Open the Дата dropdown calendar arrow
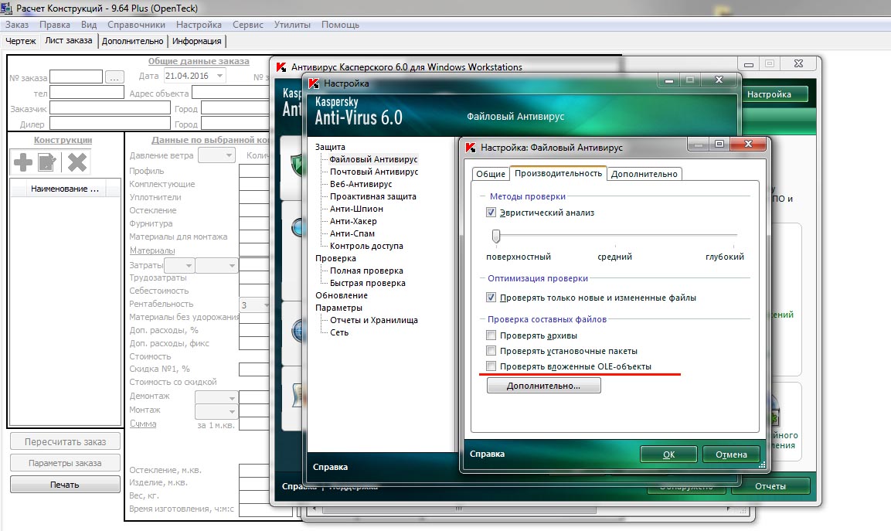 (219, 76)
